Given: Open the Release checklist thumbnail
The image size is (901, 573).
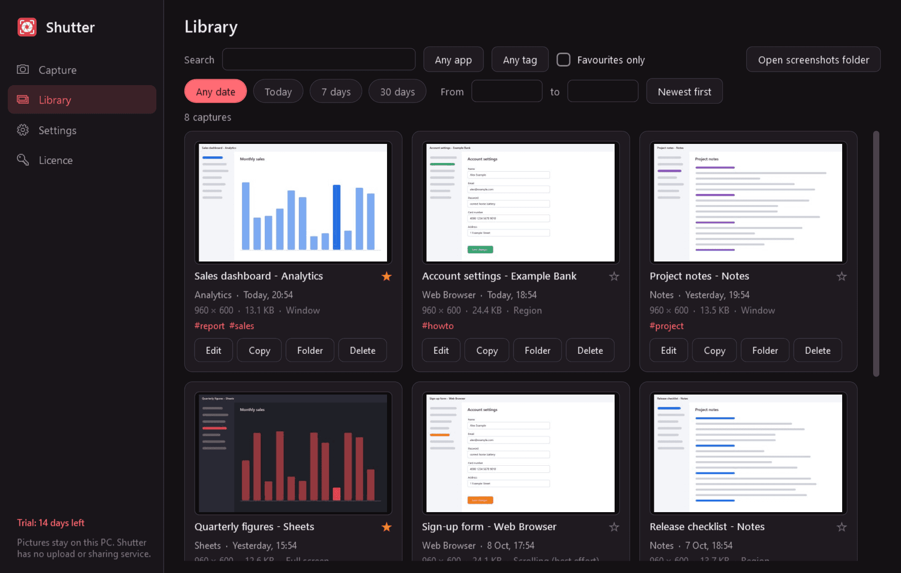Looking at the screenshot, I should pyautogui.click(x=748, y=453).
